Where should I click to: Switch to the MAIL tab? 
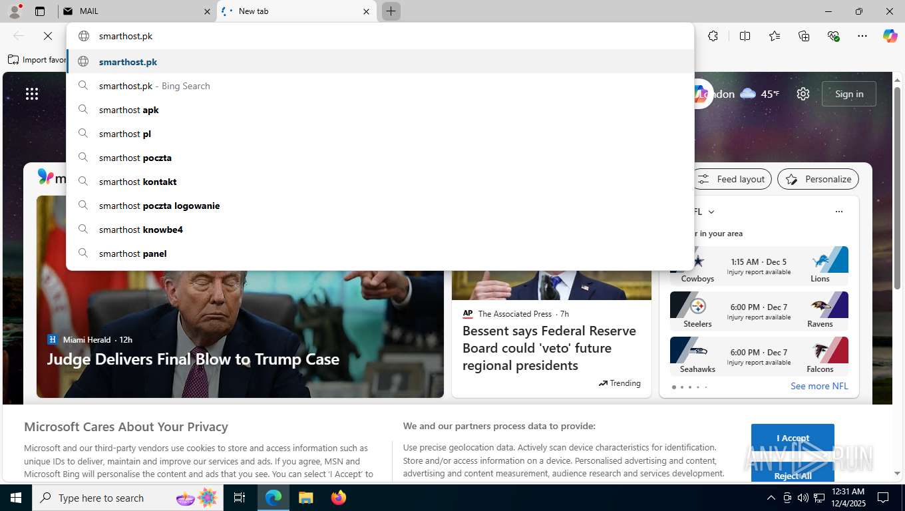136,11
